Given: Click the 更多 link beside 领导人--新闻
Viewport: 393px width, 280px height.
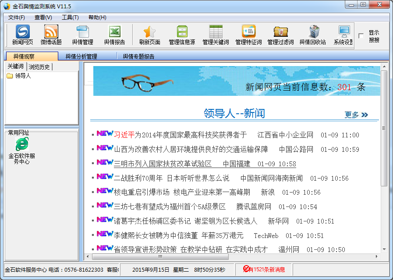Looking at the screenshot, I should (x=356, y=115).
